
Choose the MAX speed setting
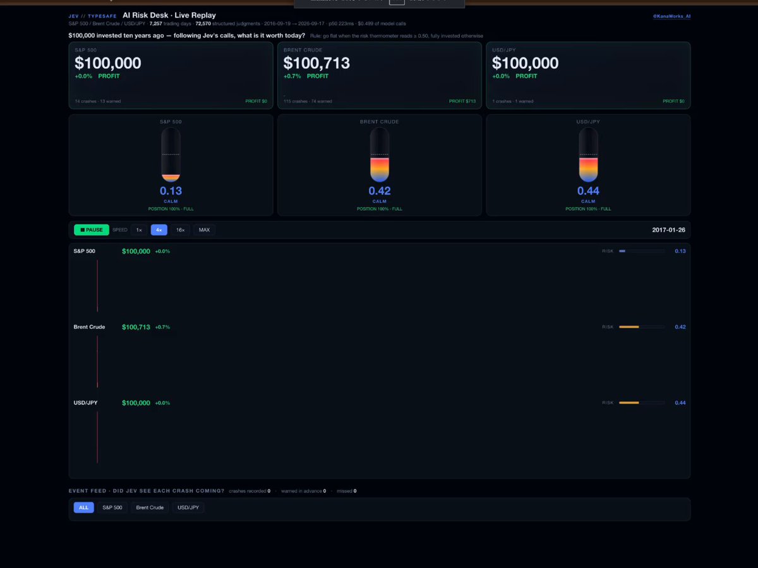(204, 230)
